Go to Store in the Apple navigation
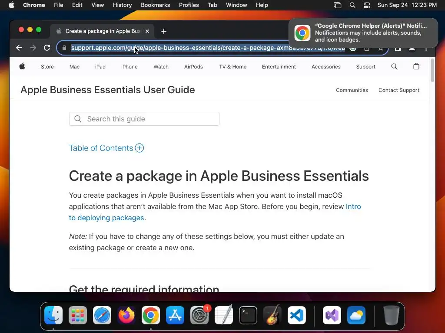 click(47, 67)
